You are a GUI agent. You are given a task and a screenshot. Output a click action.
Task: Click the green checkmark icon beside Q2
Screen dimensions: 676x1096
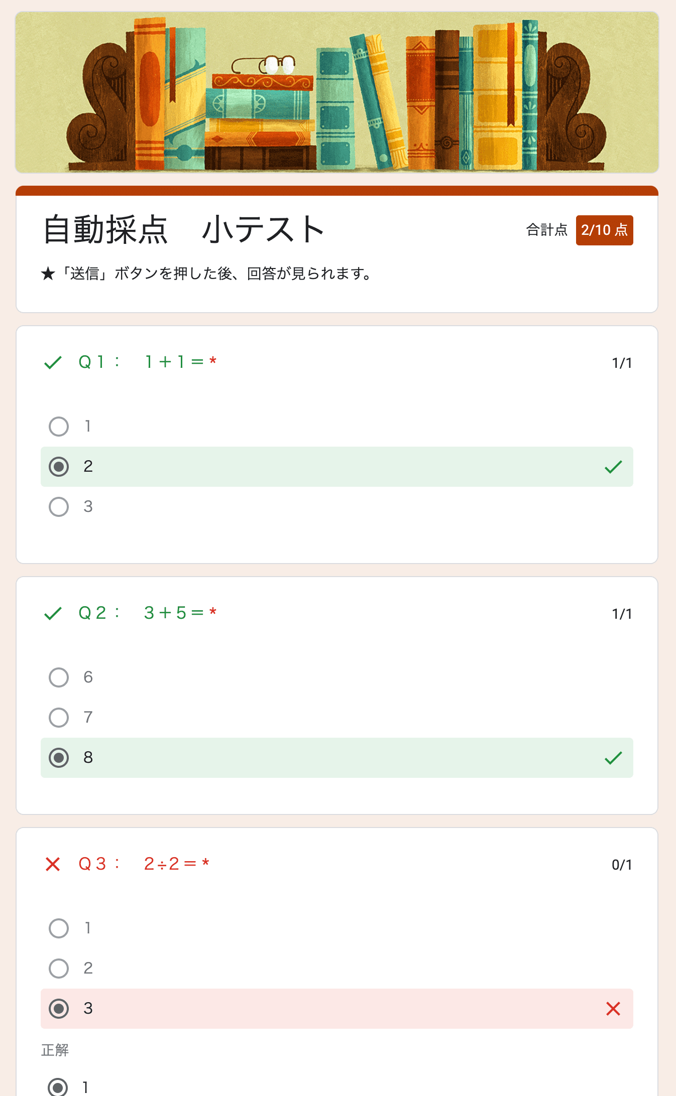52,613
